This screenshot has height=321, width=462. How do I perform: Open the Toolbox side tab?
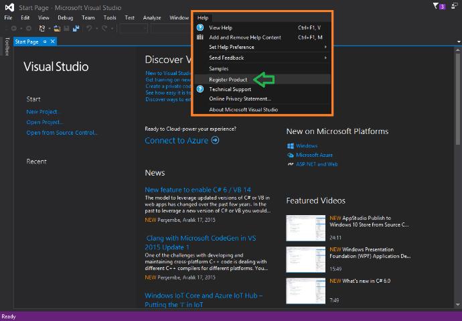pos(7,46)
